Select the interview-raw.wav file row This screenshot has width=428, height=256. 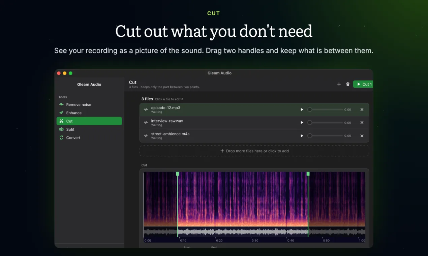pos(254,123)
